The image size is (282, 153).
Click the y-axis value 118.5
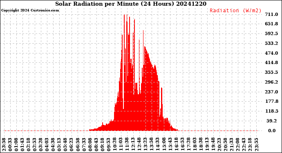tap(272, 111)
